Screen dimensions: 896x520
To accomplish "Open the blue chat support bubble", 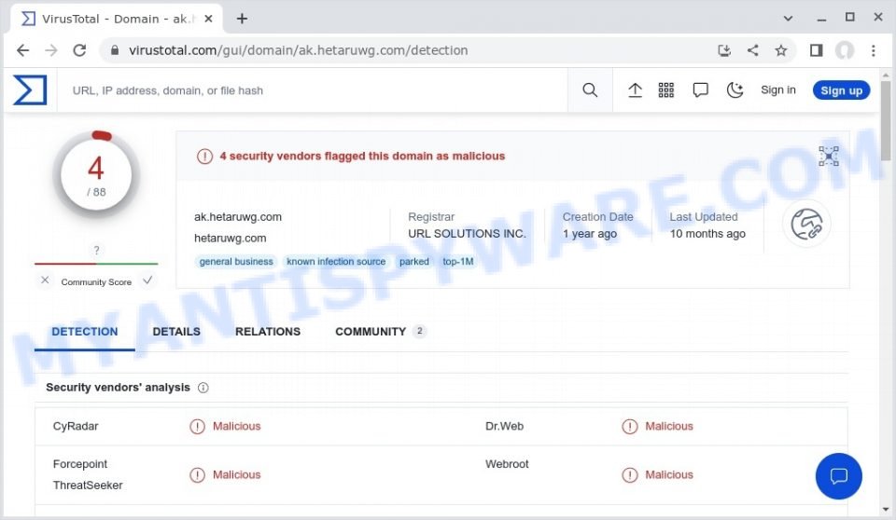I will (838, 476).
